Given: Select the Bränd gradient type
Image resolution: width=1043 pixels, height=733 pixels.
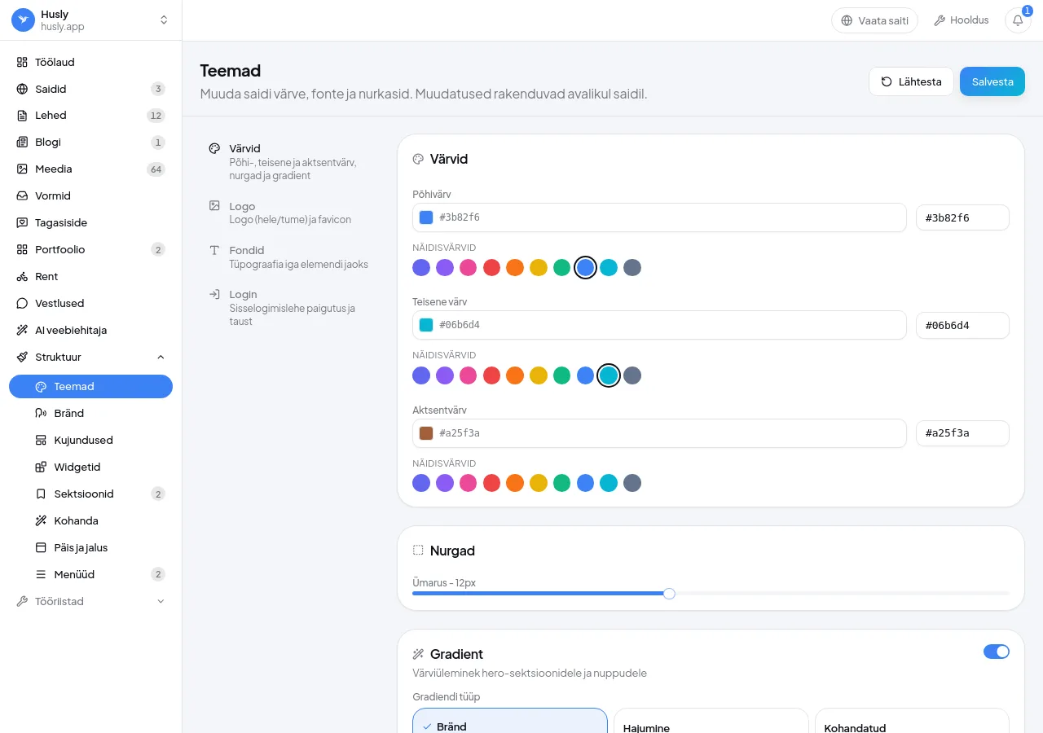Looking at the screenshot, I should click(x=510, y=721).
